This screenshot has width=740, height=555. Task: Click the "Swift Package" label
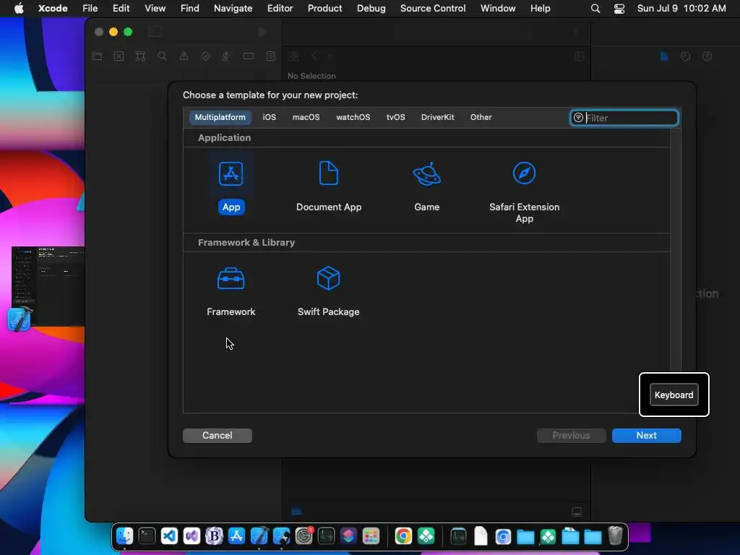point(329,311)
